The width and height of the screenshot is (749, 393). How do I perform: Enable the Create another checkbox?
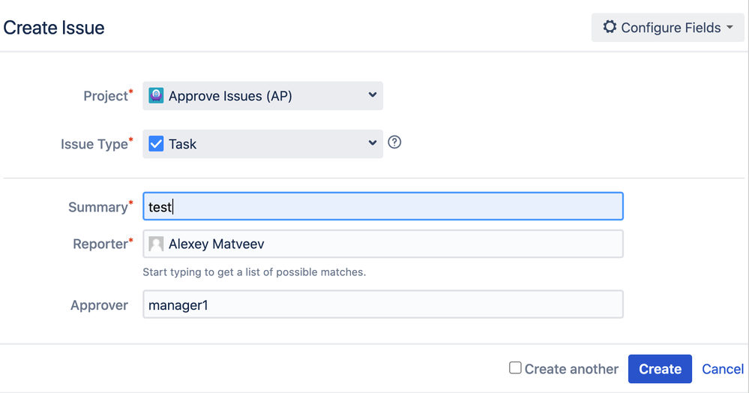tap(515, 367)
